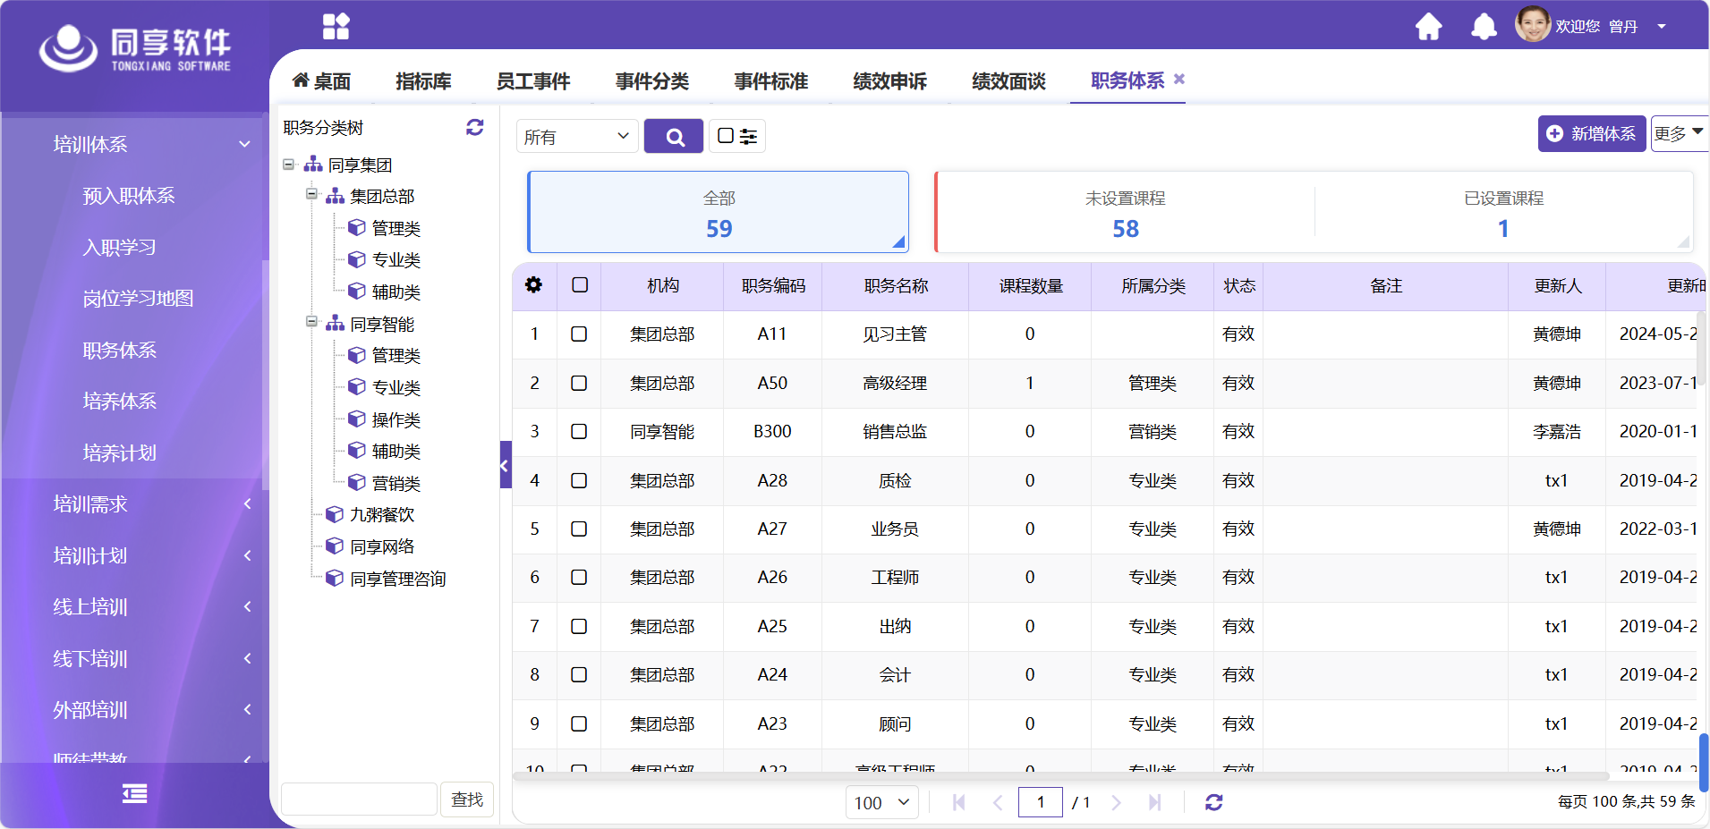1710x829 pixels.
Task: Expand user account dropdown arrow
Action: click(1662, 27)
